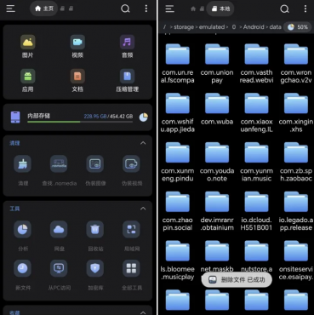Open the 视频 (video) category

click(x=77, y=46)
